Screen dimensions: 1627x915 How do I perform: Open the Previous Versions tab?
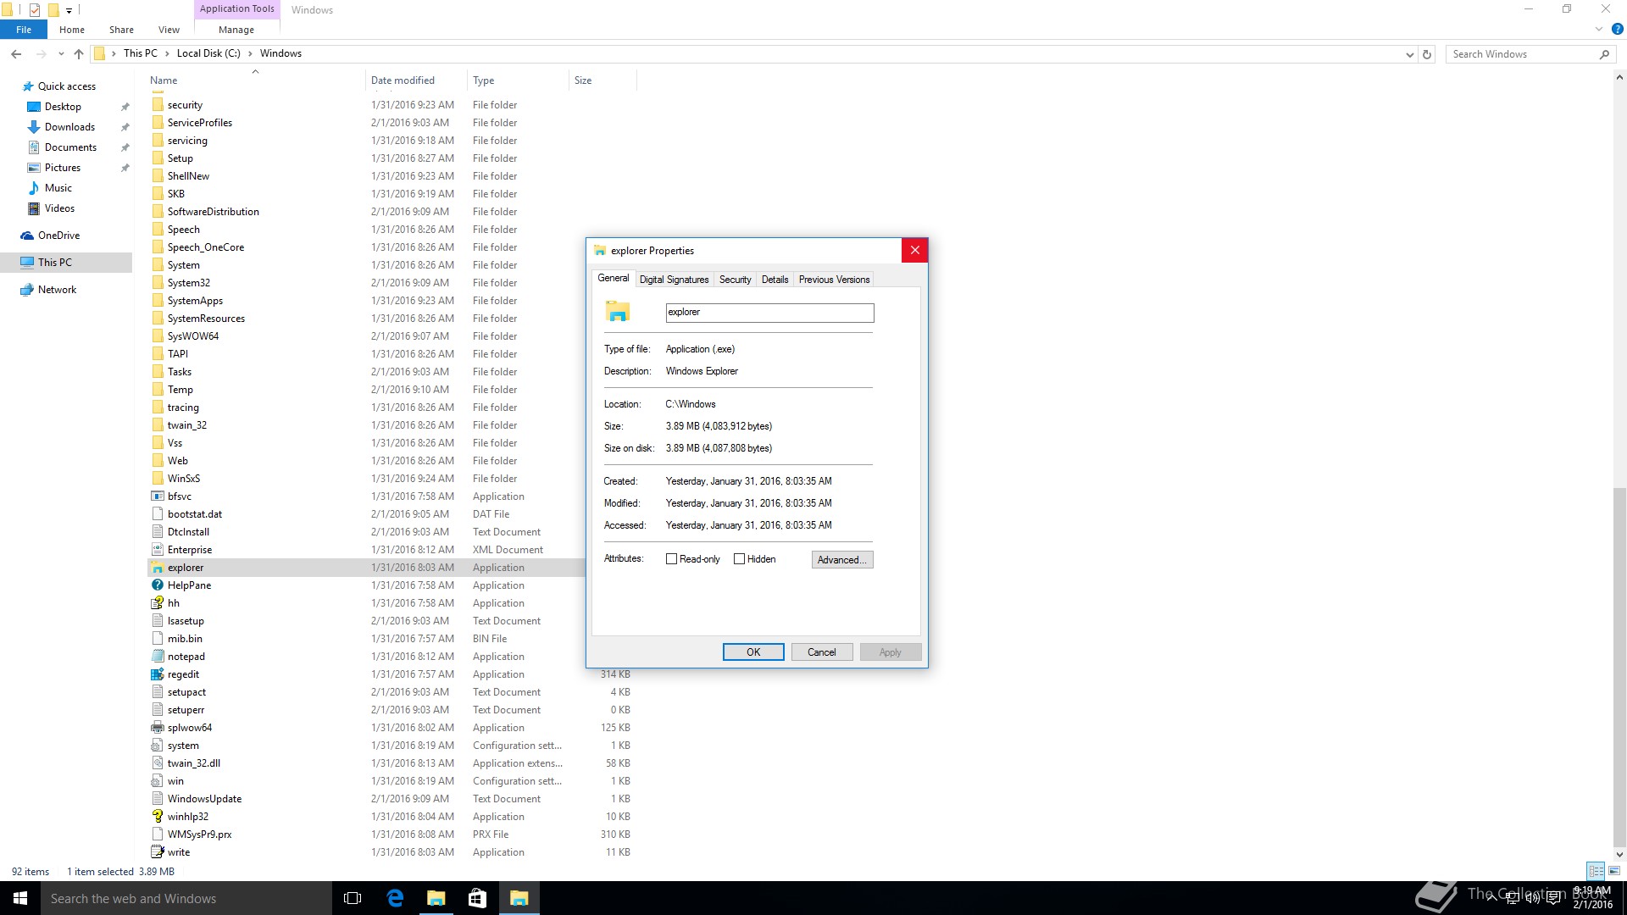pyautogui.click(x=834, y=280)
